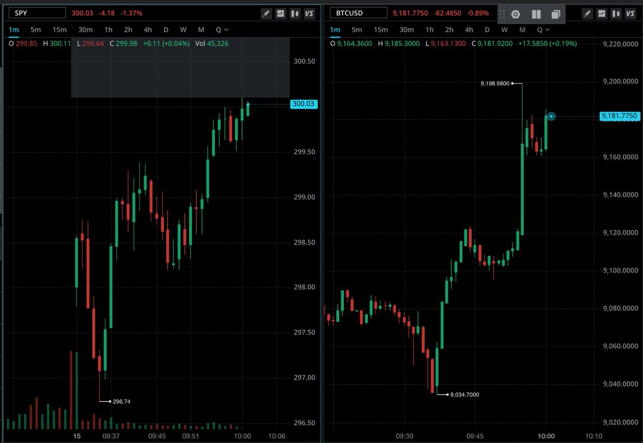Select 1h timeframe in SPY chart

pos(108,29)
